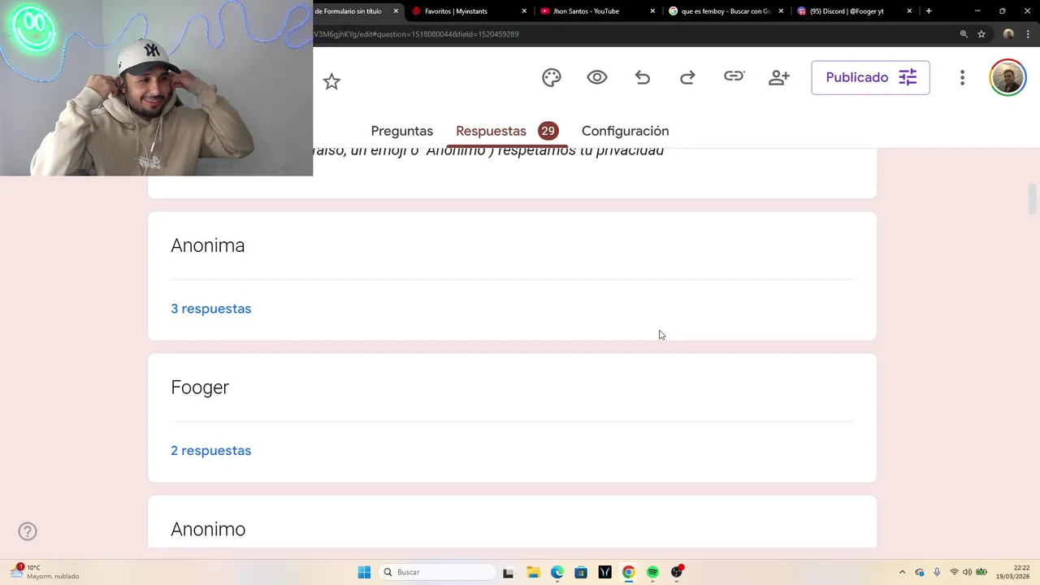
Task: Click the webcam overlay video thumbnail
Action: pos(156,88)
